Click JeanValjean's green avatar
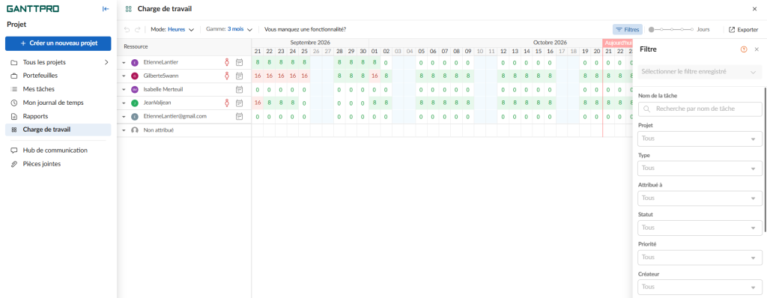This screenshot has height=298, width=767. (x=135, y=103)
